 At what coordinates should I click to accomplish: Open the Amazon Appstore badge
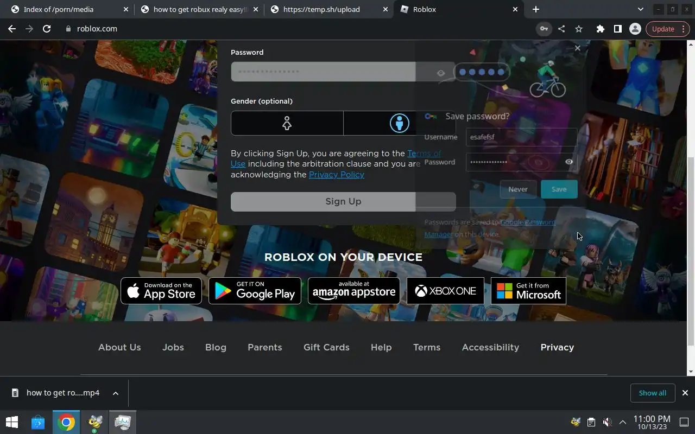click(354, 291)
